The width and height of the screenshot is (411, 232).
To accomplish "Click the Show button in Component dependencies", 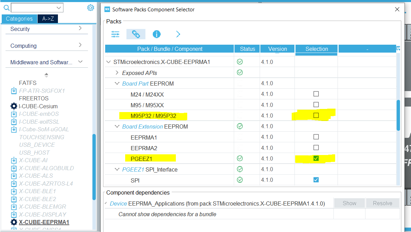I will click(x=349, y=203).
